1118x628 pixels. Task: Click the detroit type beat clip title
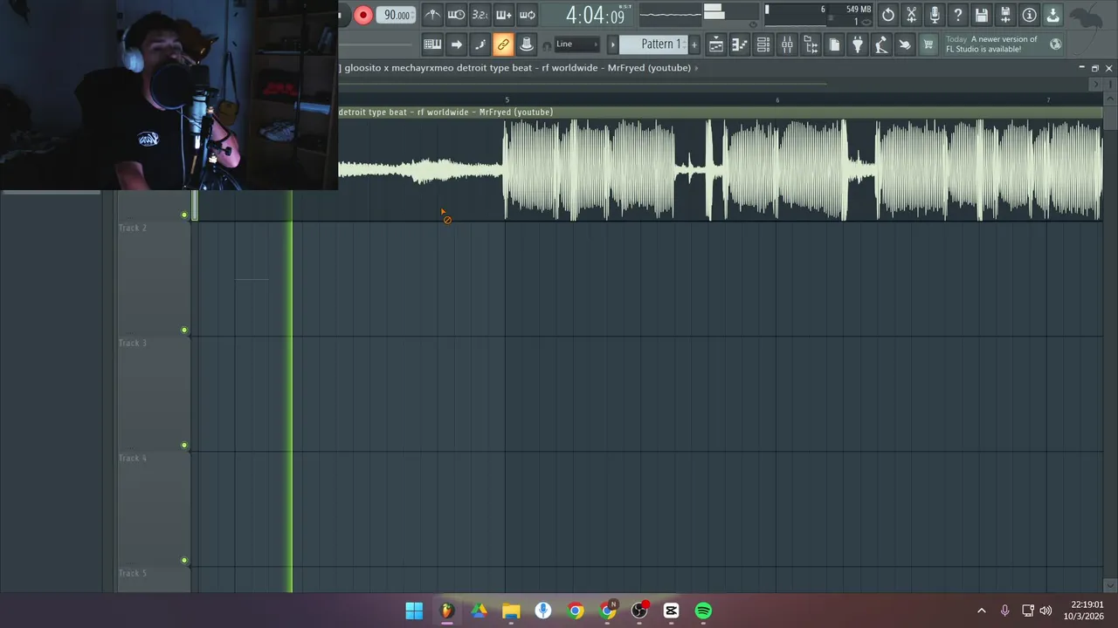(x=445, y=112)
